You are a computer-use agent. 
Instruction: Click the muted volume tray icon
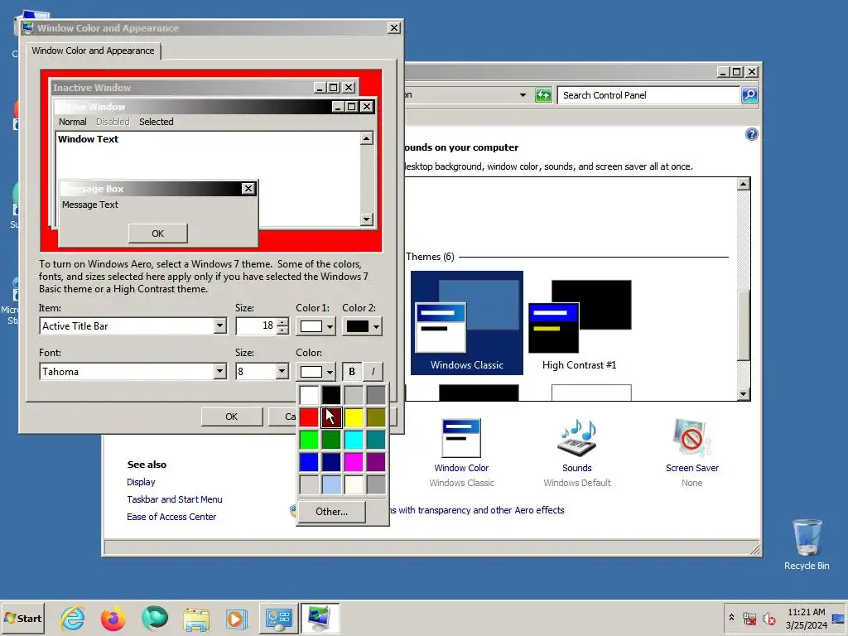coord(768,618)
